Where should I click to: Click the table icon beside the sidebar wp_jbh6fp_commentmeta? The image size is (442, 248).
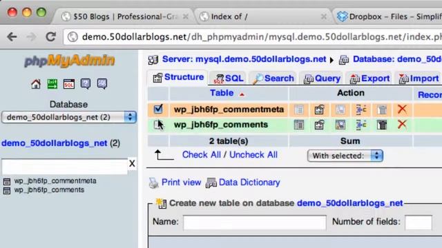pos(7,181)
